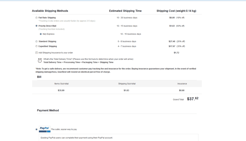Screen dimensions: 246x141
Task: Click the Bill section heading
Action: click(x=39, y=77)
